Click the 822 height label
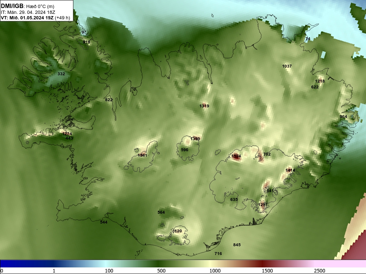Viewport: 366px width, 274px height. point(109,100)
